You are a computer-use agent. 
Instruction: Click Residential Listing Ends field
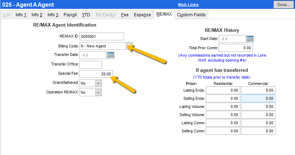[223, 90]
